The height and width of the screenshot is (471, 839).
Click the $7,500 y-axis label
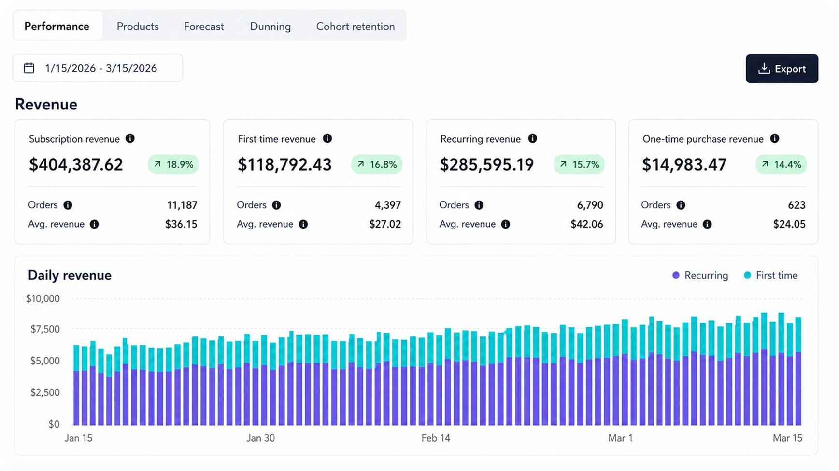[x=45, y=329]
